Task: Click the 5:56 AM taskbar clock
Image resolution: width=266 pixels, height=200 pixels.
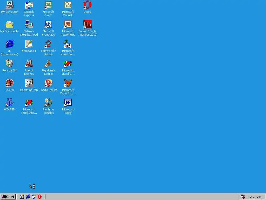Action: [x=255, y=197]
